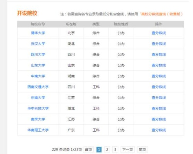This screenshot has width=193, height=154.
Task: Open the 南京大学 school link
Action: pyautogui.click(x=38, y=119)
